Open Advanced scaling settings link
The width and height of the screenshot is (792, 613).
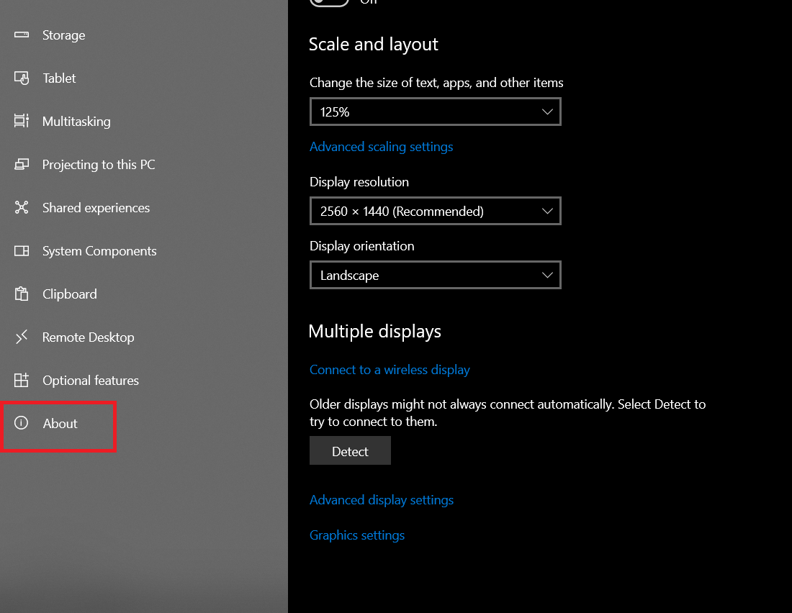[x=381, y=147]
